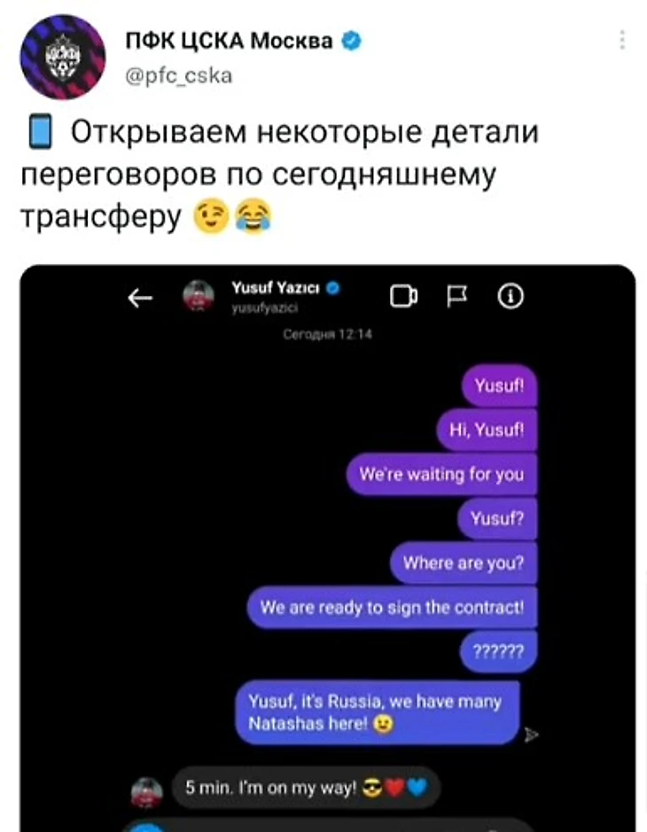647x832 pixels.
Task: Tap the '5 min. I'm on my way!' reply
Action: (x=307, y=788)
